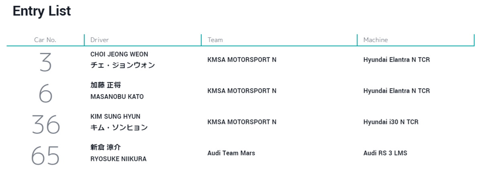
Task: Click driver name KIM SUNG HYUN
Action: point(115,116)
